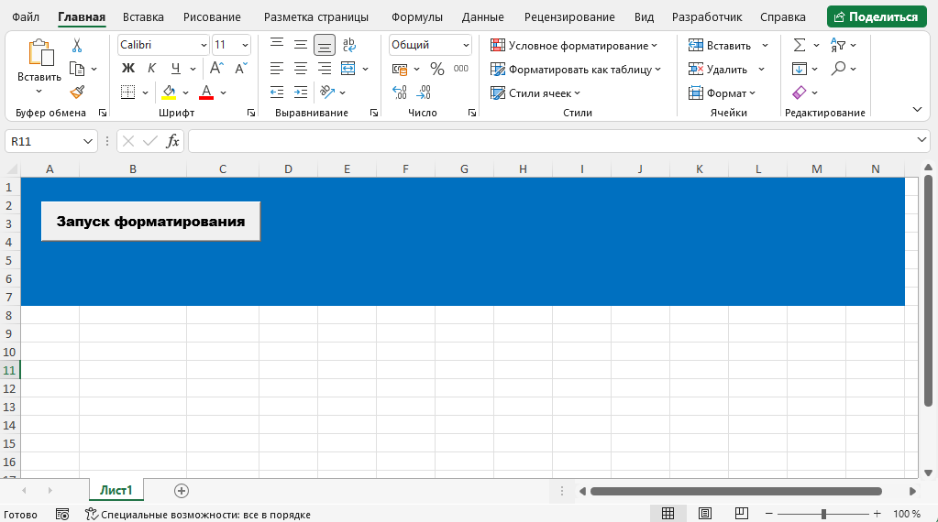Apply thousands separator 000 format
938x522 pixels.
click(461, 68)
